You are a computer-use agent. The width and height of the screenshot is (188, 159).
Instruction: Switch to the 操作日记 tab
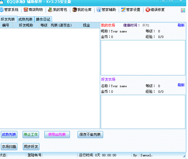point(43,19)
